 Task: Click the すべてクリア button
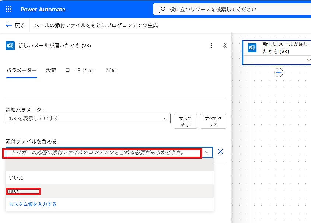213,121
